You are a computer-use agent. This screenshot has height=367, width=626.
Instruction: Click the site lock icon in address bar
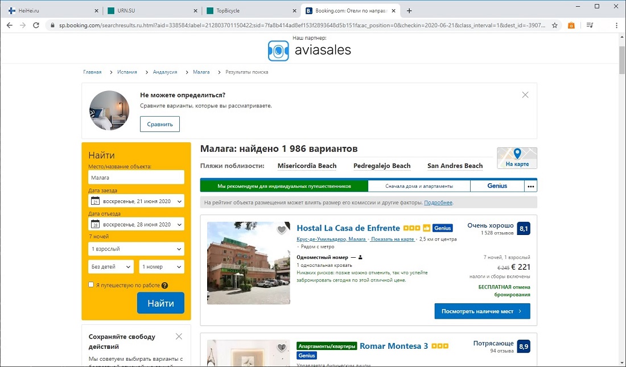(52, 25)
